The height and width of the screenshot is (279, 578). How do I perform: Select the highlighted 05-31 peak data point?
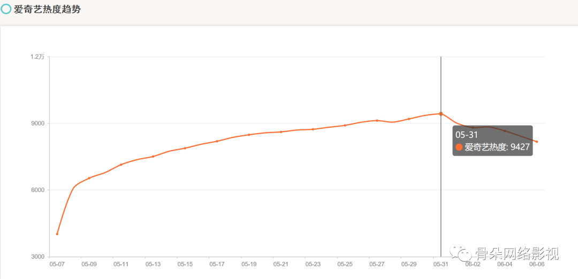[441, 114]
